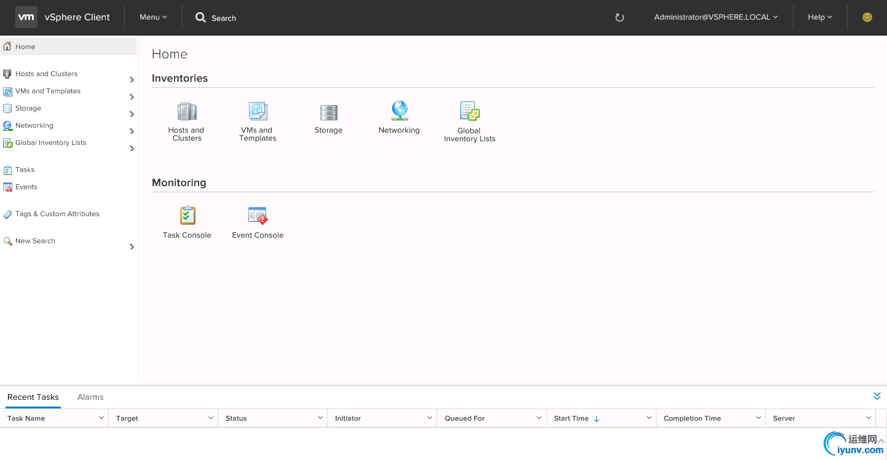Sort by the Completion Time column header
The width and height of the screenshot is (887, 460).
pos(692,418)
